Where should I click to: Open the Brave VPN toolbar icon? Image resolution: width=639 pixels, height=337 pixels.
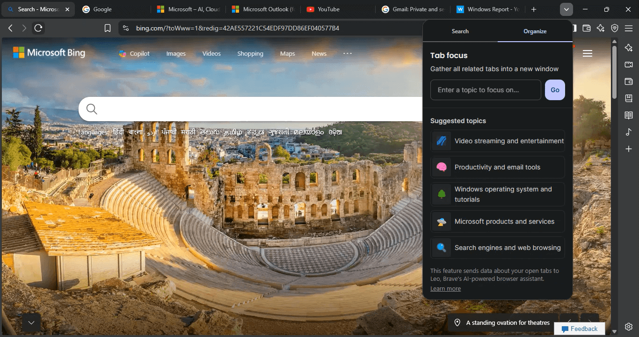[x=615, y=28]
